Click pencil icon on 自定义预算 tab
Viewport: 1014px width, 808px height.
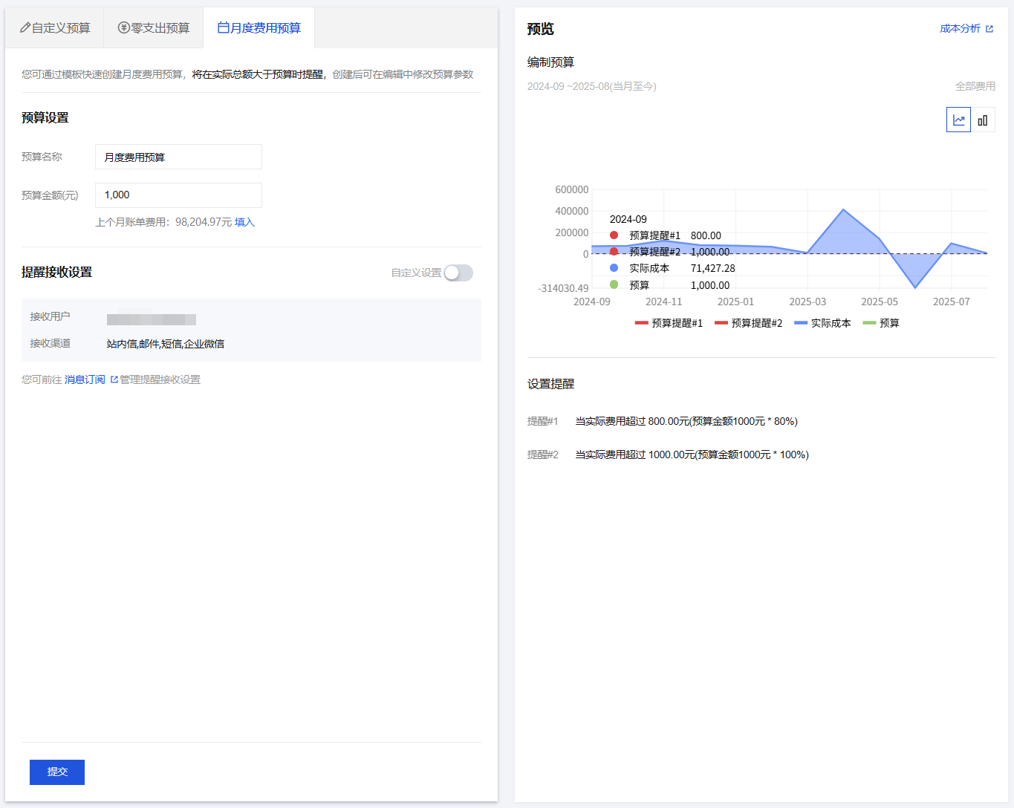25,27
